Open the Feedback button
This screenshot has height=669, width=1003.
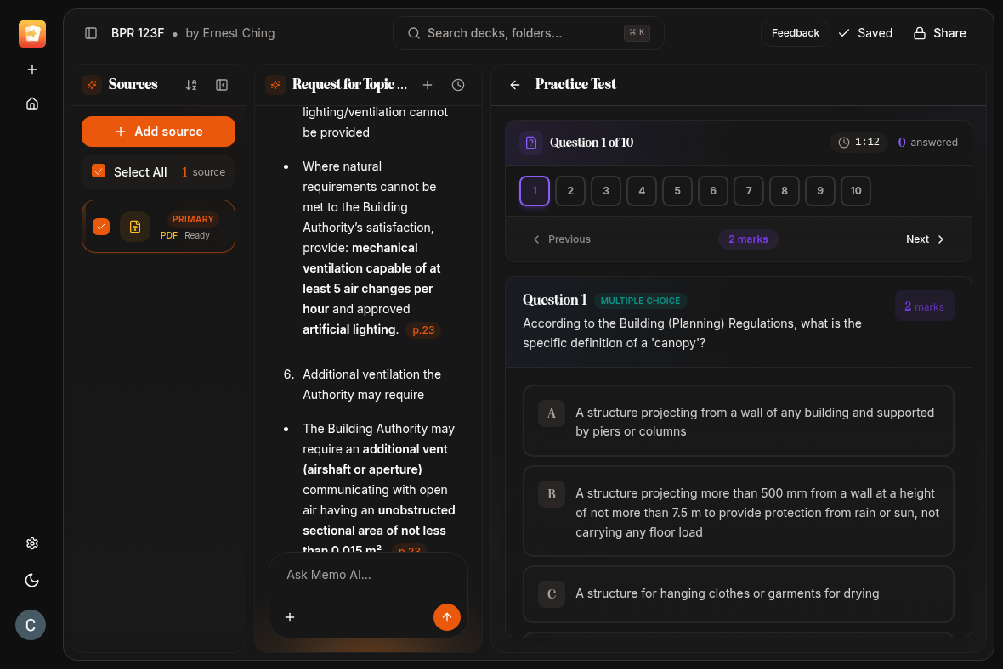(795, 33)
